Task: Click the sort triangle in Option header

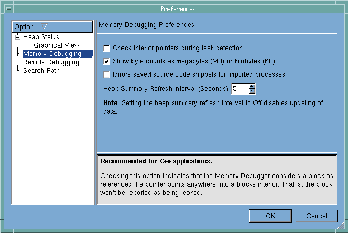Action: click(x=44, y=27)
